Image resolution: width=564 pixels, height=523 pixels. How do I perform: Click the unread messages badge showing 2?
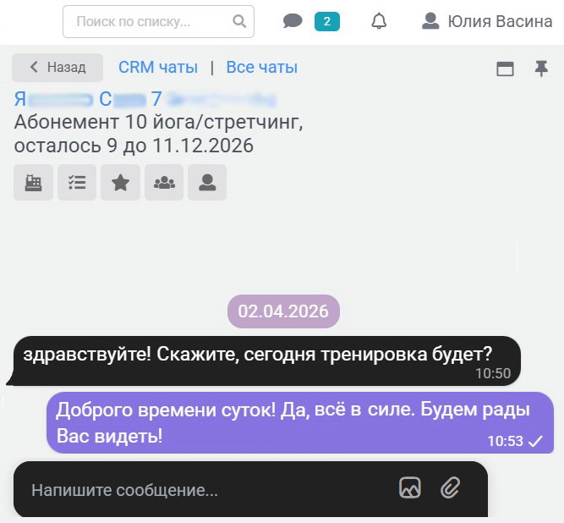click(327, 22)
